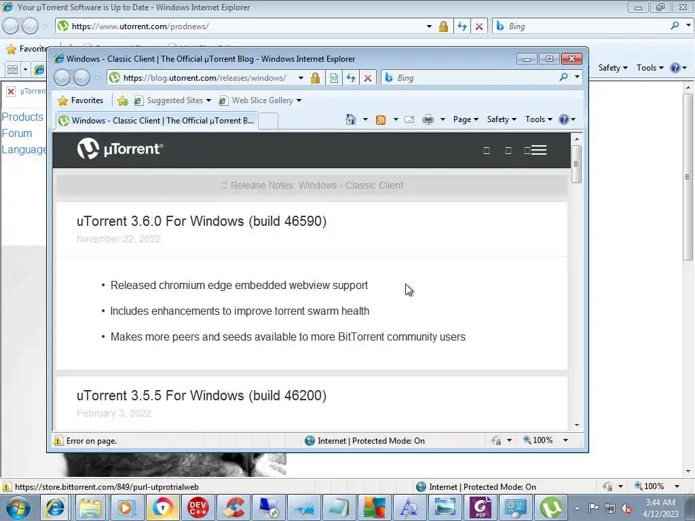Open the zoom level dropdown in front status bar

[x=565, y=440]
